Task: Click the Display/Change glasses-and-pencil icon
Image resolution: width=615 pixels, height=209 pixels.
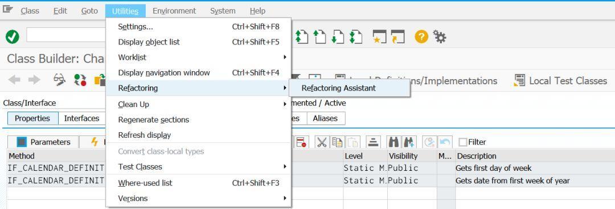Action: click(59, 80)
